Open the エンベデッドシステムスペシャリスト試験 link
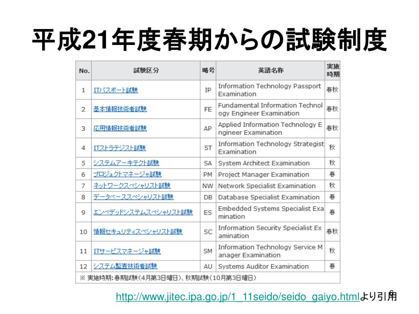The image size is (419, 314). 143,212
